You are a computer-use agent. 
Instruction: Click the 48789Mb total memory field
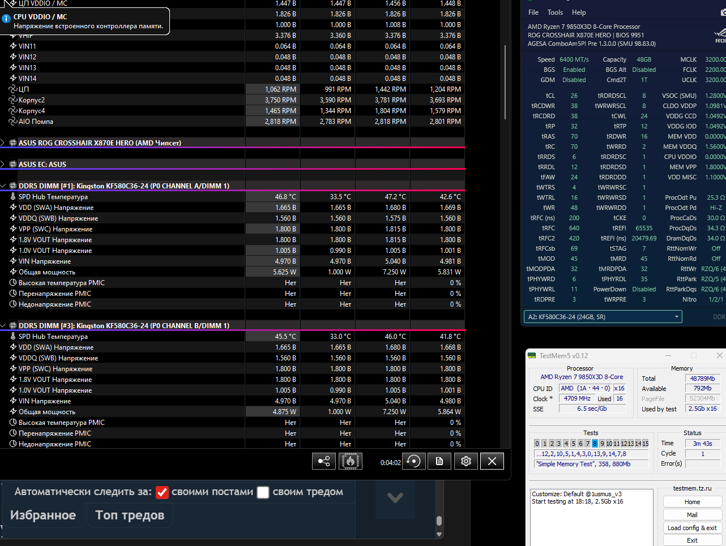tap(702, 379)
